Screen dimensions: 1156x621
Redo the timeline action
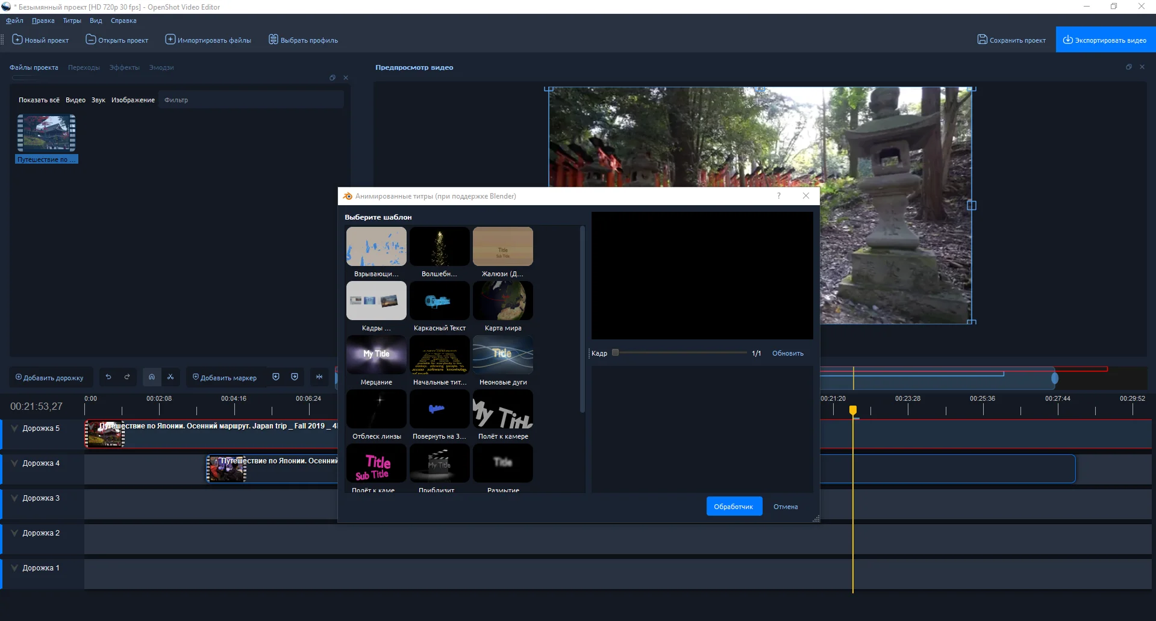[127, 377]
